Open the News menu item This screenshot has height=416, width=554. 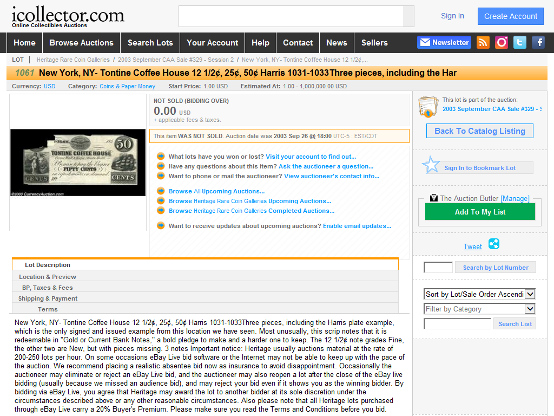click(x=337, y=43)
